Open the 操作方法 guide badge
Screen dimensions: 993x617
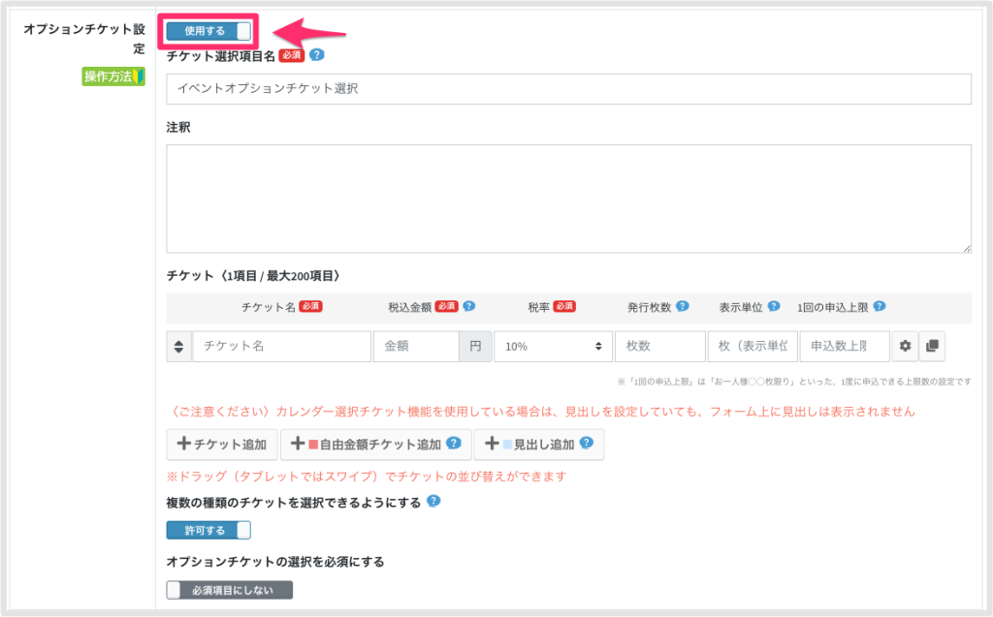pos(113,77)
